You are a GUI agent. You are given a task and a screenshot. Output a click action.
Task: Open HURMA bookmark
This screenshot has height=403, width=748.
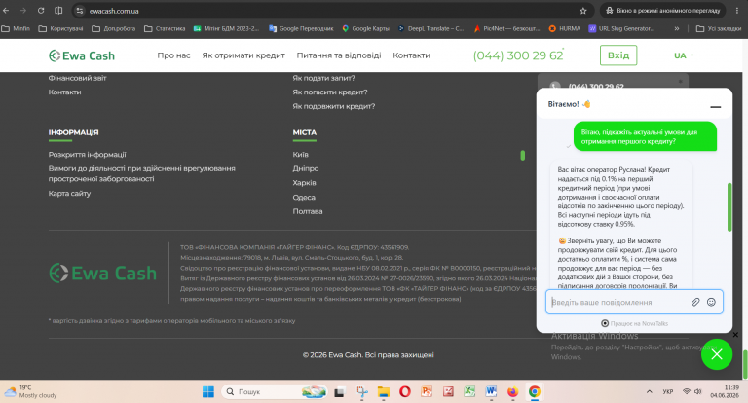[564, 28]
